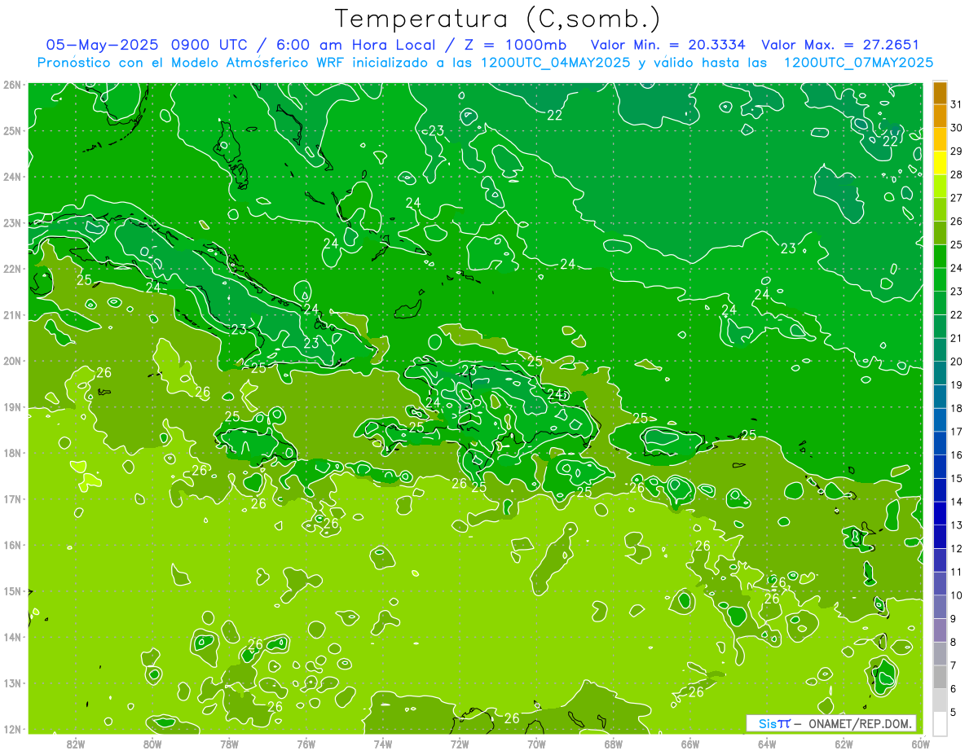Click the 66W longitude label
The image size is (978, 755).
690,744
